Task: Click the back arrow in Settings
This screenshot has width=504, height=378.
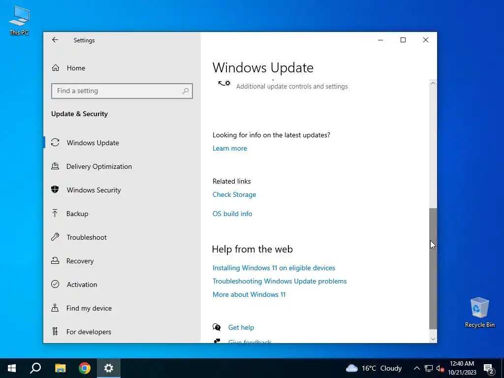Action: [55, 40]
